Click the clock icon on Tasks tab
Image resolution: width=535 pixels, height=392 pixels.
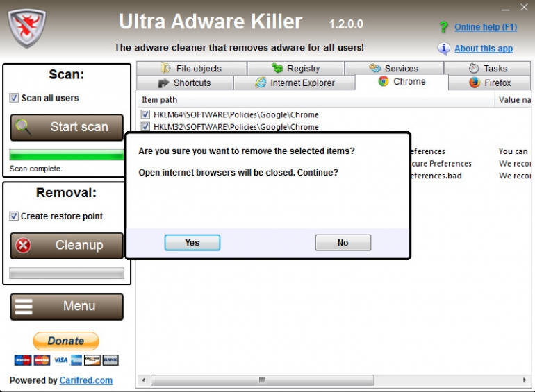[474, 68]
